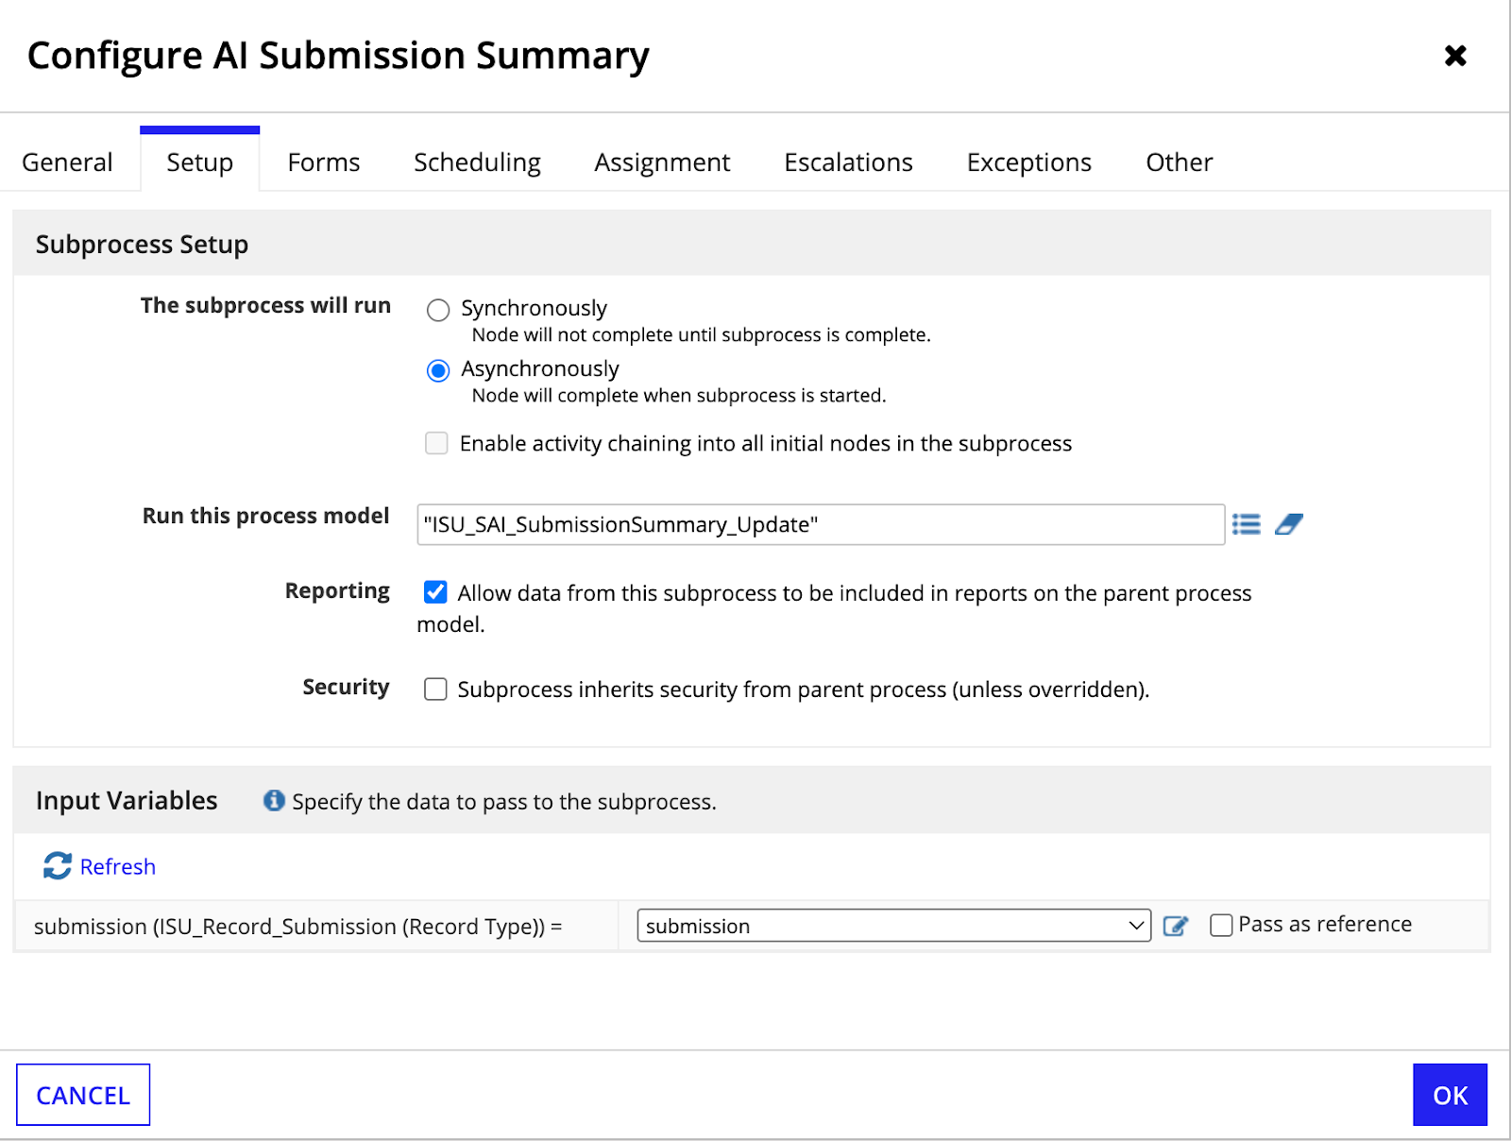This screenshot has width=1511, height=1141.
Task: Click the CANCEL button
Action: click(x=83, y=1095)
